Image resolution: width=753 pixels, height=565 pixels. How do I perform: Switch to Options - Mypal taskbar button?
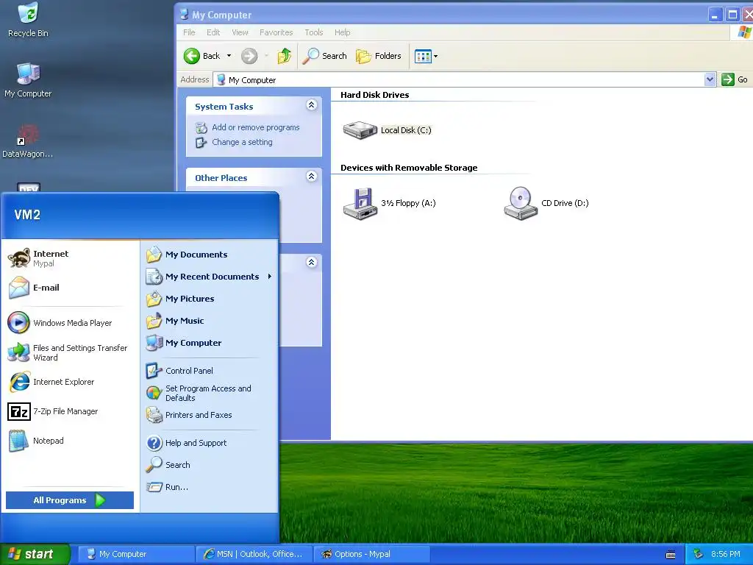372,555
